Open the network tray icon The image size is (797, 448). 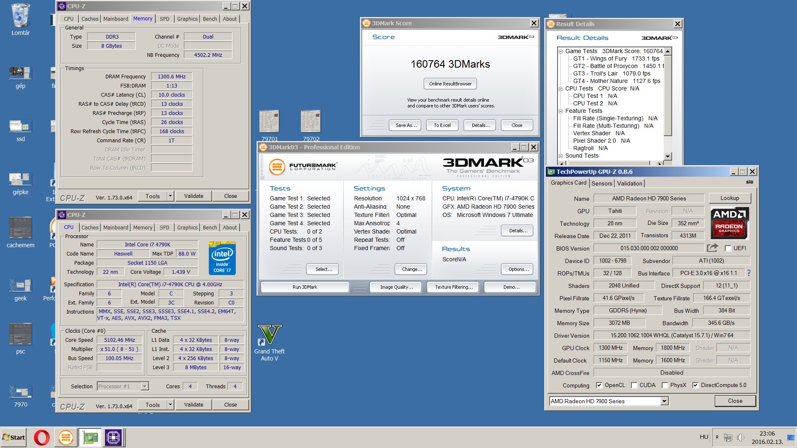click(x=728, y=437)
